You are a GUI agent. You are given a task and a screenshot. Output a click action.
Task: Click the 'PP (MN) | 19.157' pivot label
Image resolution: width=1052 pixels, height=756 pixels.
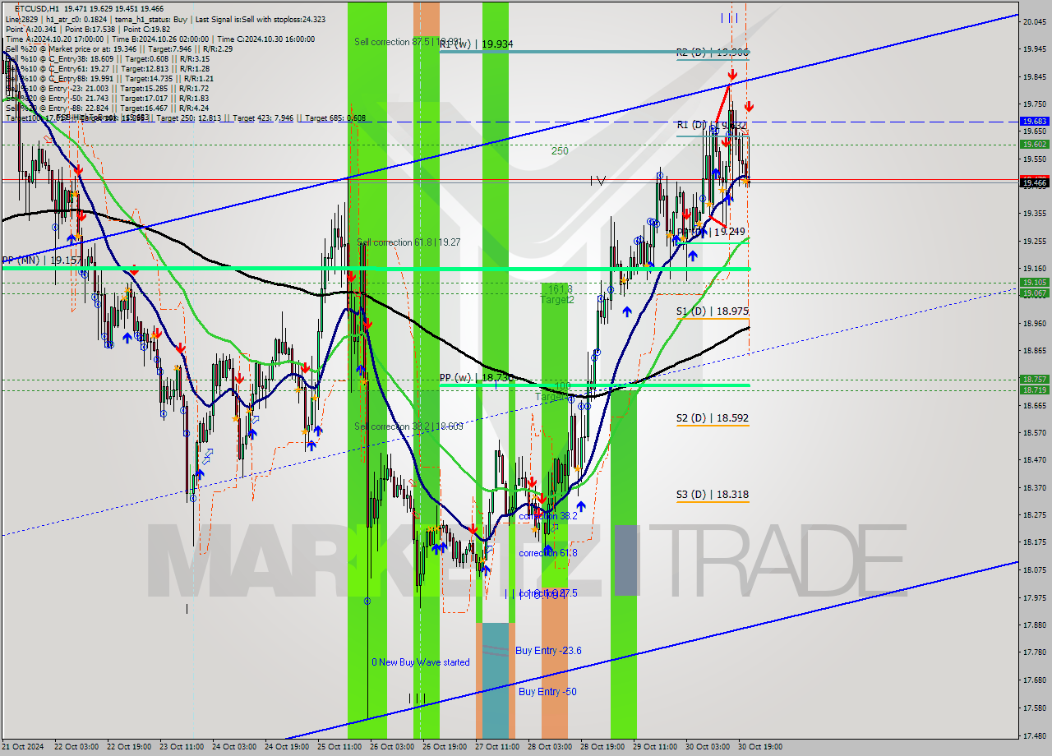[42, 260]
